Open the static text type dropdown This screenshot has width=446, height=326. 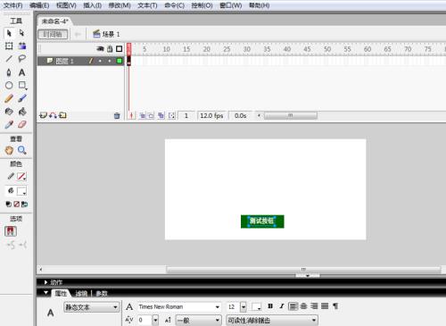(x=91, y=307)
